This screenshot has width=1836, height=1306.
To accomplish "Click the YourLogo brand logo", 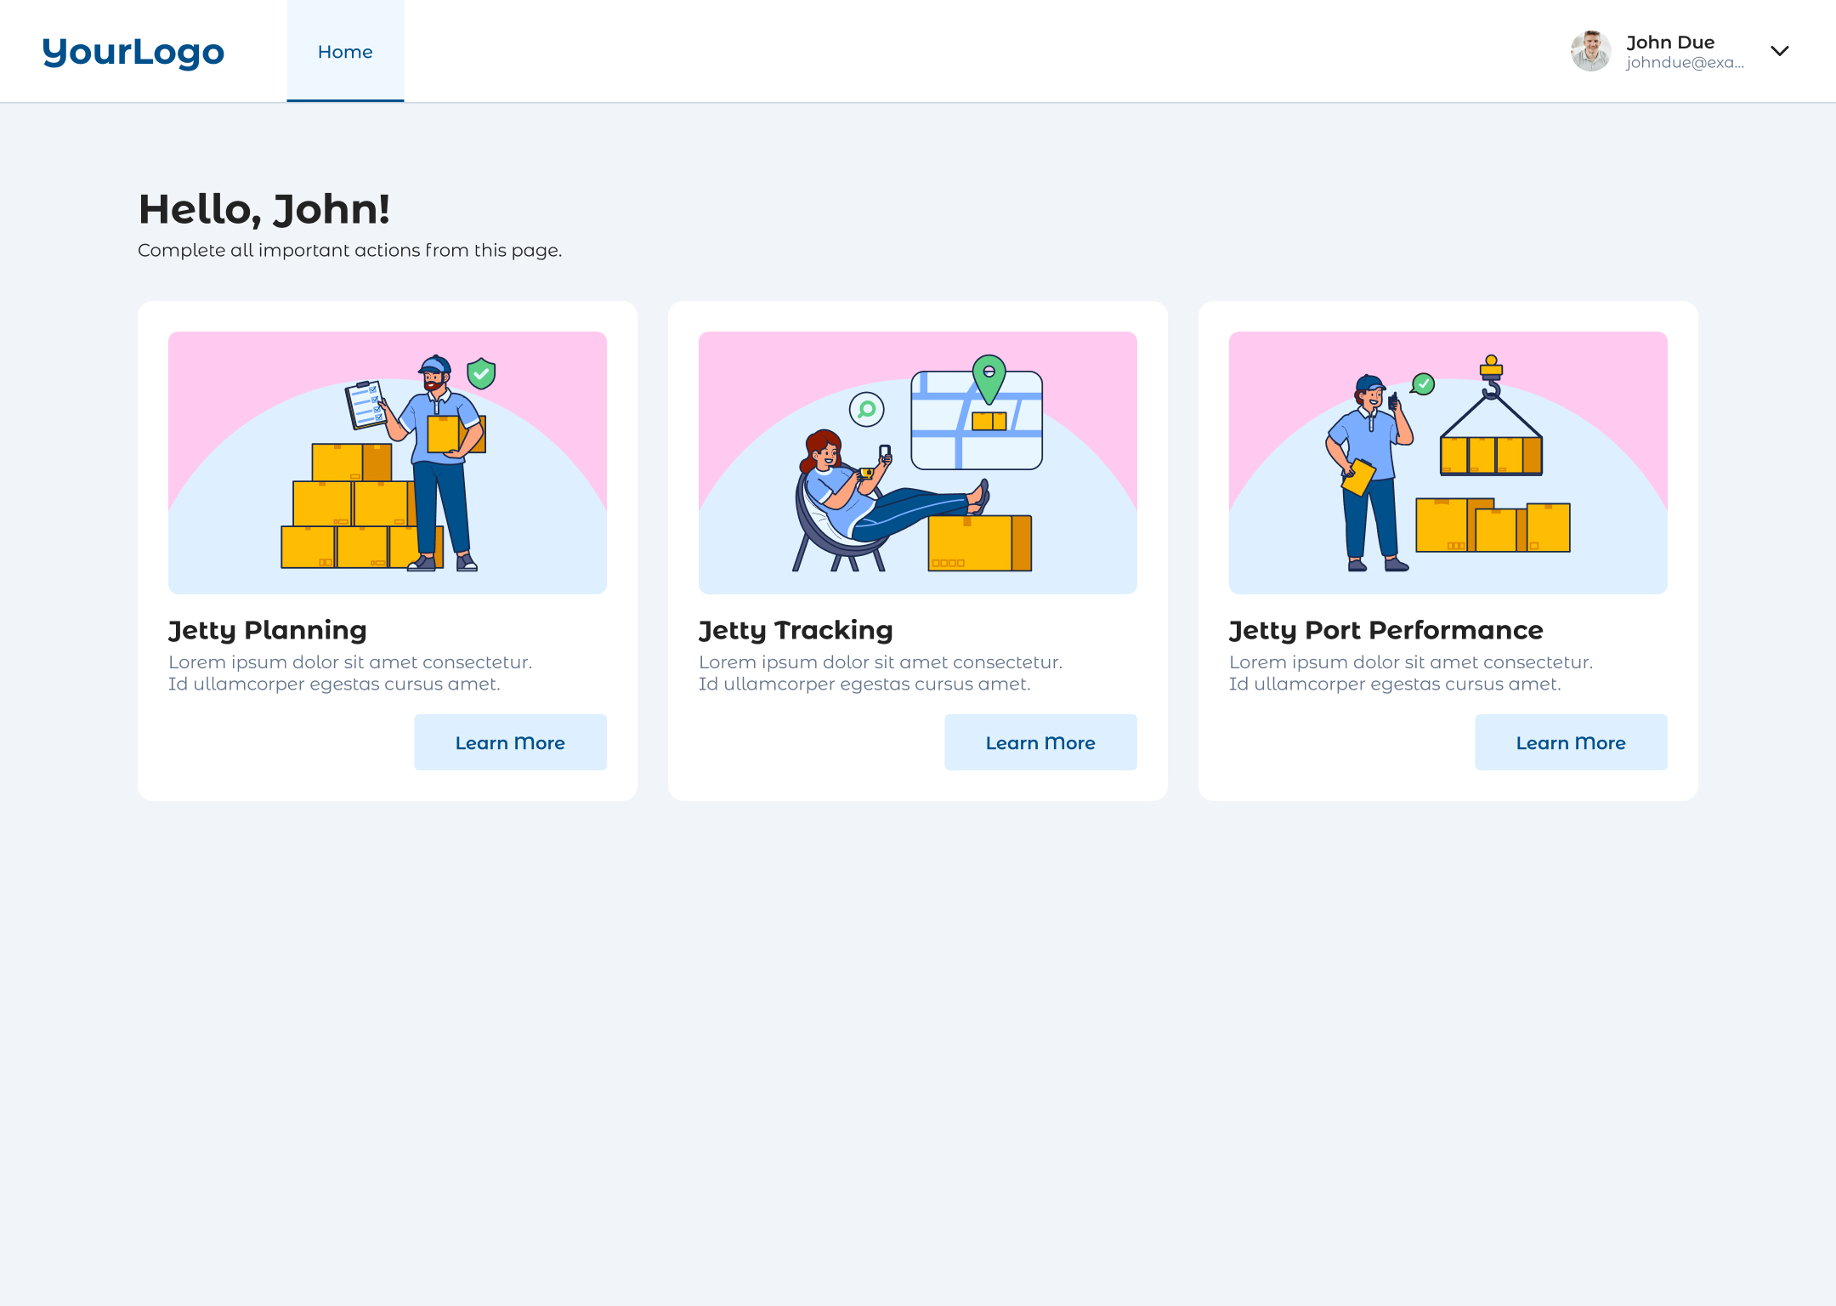I will tap(133, 52).
